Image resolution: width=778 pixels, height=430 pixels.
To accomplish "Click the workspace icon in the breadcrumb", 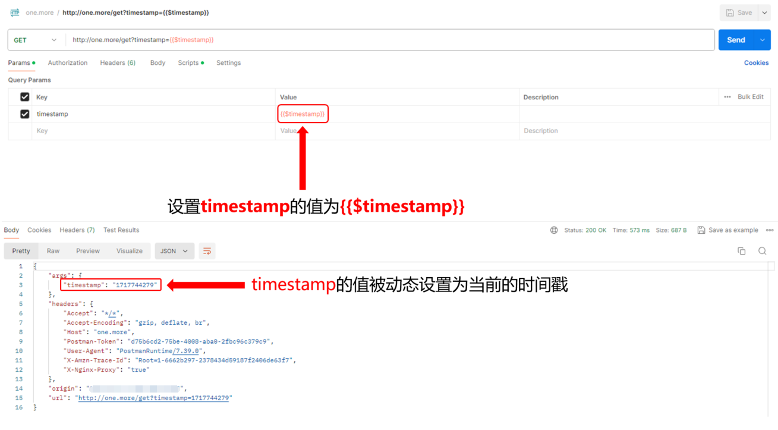I will tap(14, 12).
